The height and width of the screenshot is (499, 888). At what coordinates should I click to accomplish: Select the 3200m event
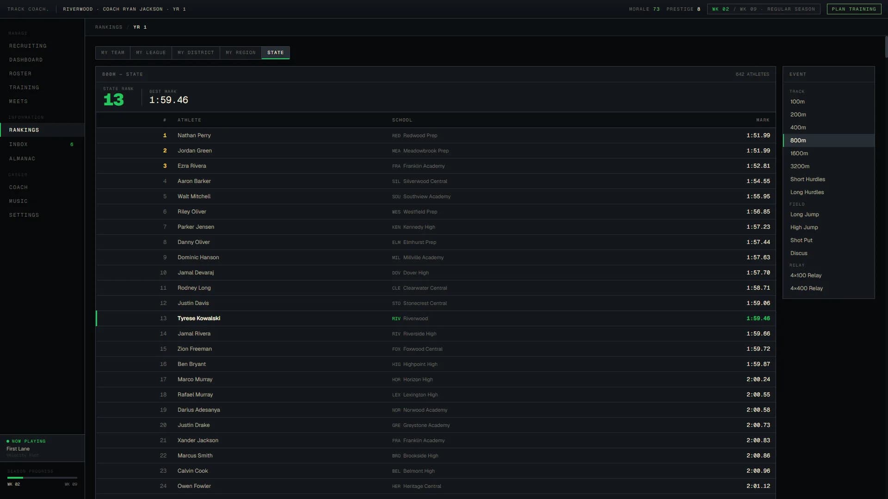(828, 166)
